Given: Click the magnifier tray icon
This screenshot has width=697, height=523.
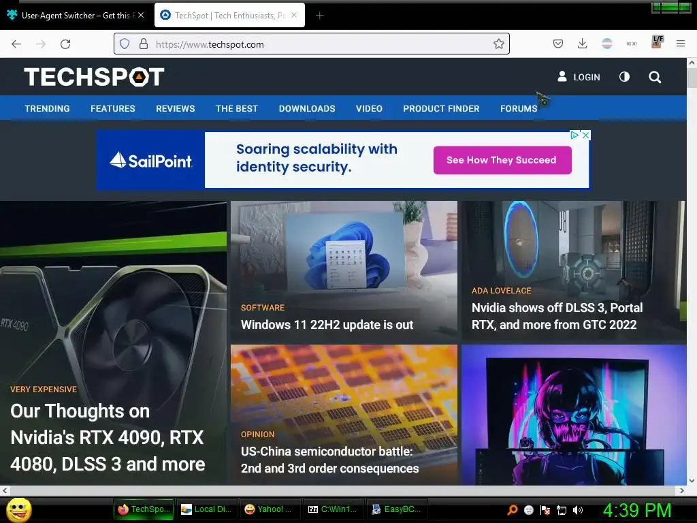Looking at the screenshot, I should (513, 509).
